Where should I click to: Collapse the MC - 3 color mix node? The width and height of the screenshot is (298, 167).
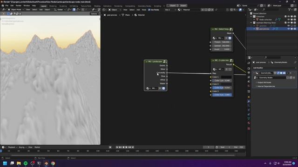[x=213, y=60]
